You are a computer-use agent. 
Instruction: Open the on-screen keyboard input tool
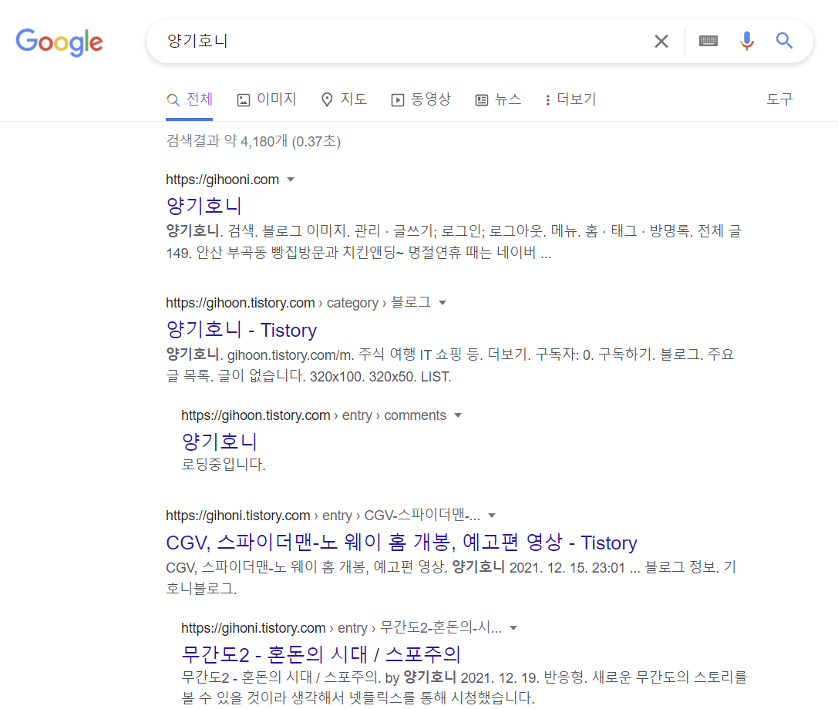click(708, 41)
